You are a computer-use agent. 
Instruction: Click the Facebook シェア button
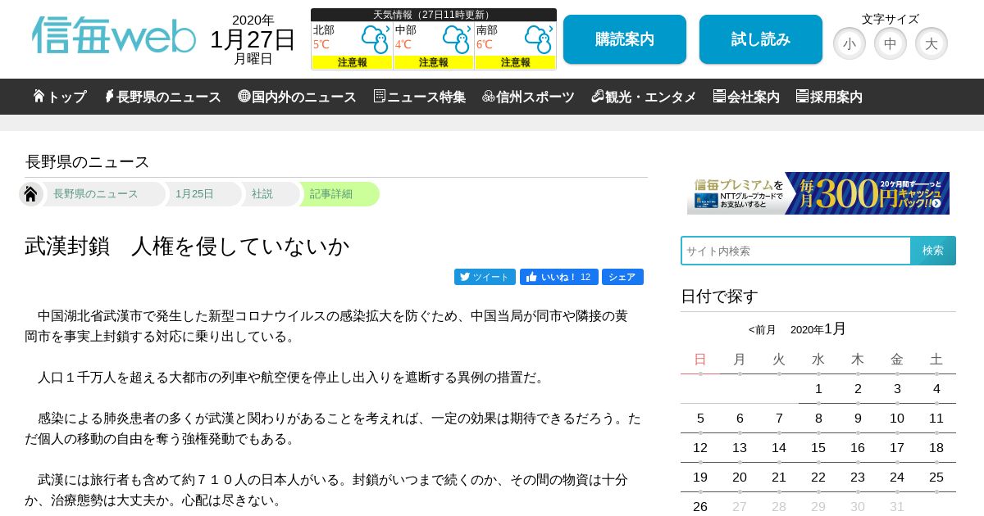tap(622, 277)
